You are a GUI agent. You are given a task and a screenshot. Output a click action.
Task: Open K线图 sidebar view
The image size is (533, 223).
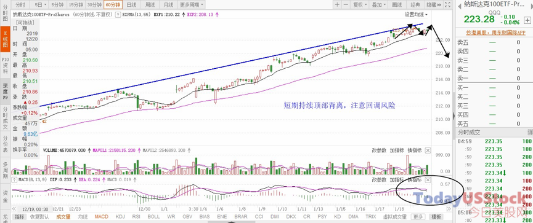point(5,39)
